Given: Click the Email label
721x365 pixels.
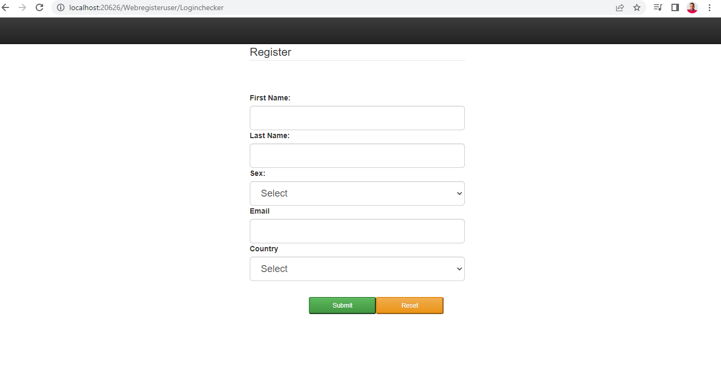Looking at the screenshot, I should point(260,211).
